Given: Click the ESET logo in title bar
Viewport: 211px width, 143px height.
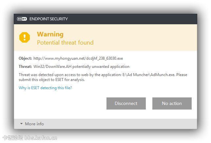Looking at the screenshot, I should tap(22, 19).
